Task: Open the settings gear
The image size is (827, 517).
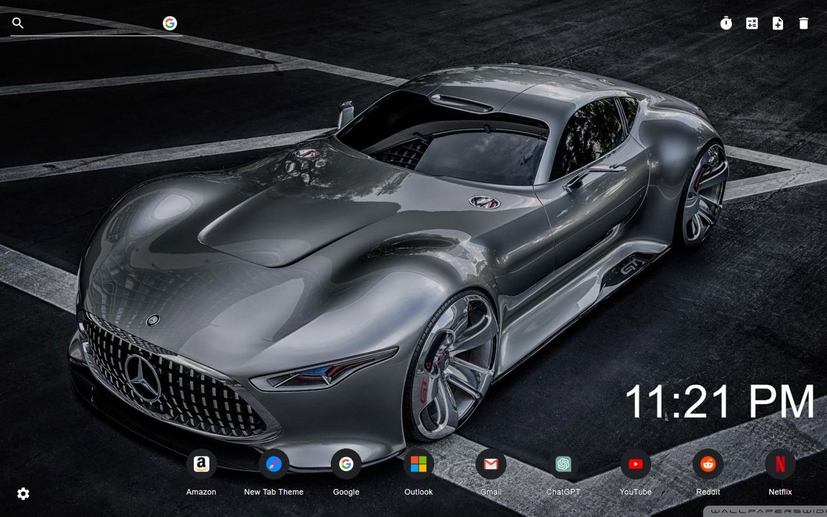Action: coord(23,494)
